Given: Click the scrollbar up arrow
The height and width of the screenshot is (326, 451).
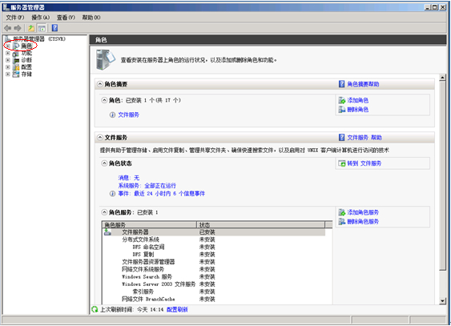Looking at the screenshot, I should (443, 78).
